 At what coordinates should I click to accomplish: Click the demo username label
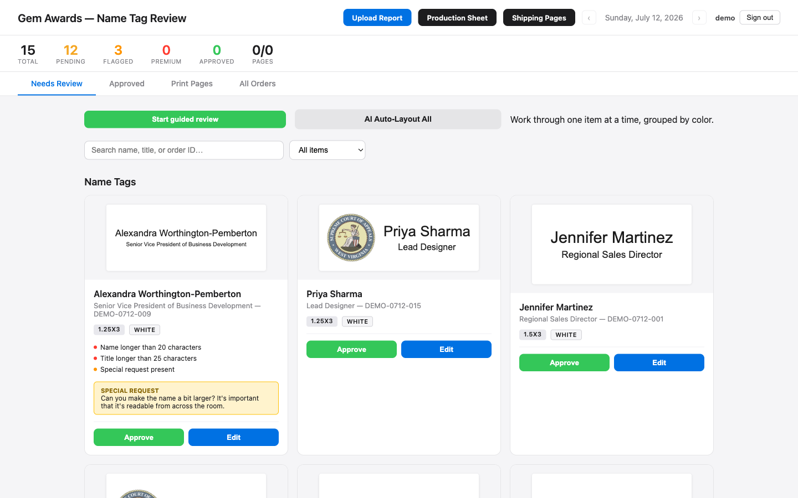pyautogui.click(x=725, y=18)
